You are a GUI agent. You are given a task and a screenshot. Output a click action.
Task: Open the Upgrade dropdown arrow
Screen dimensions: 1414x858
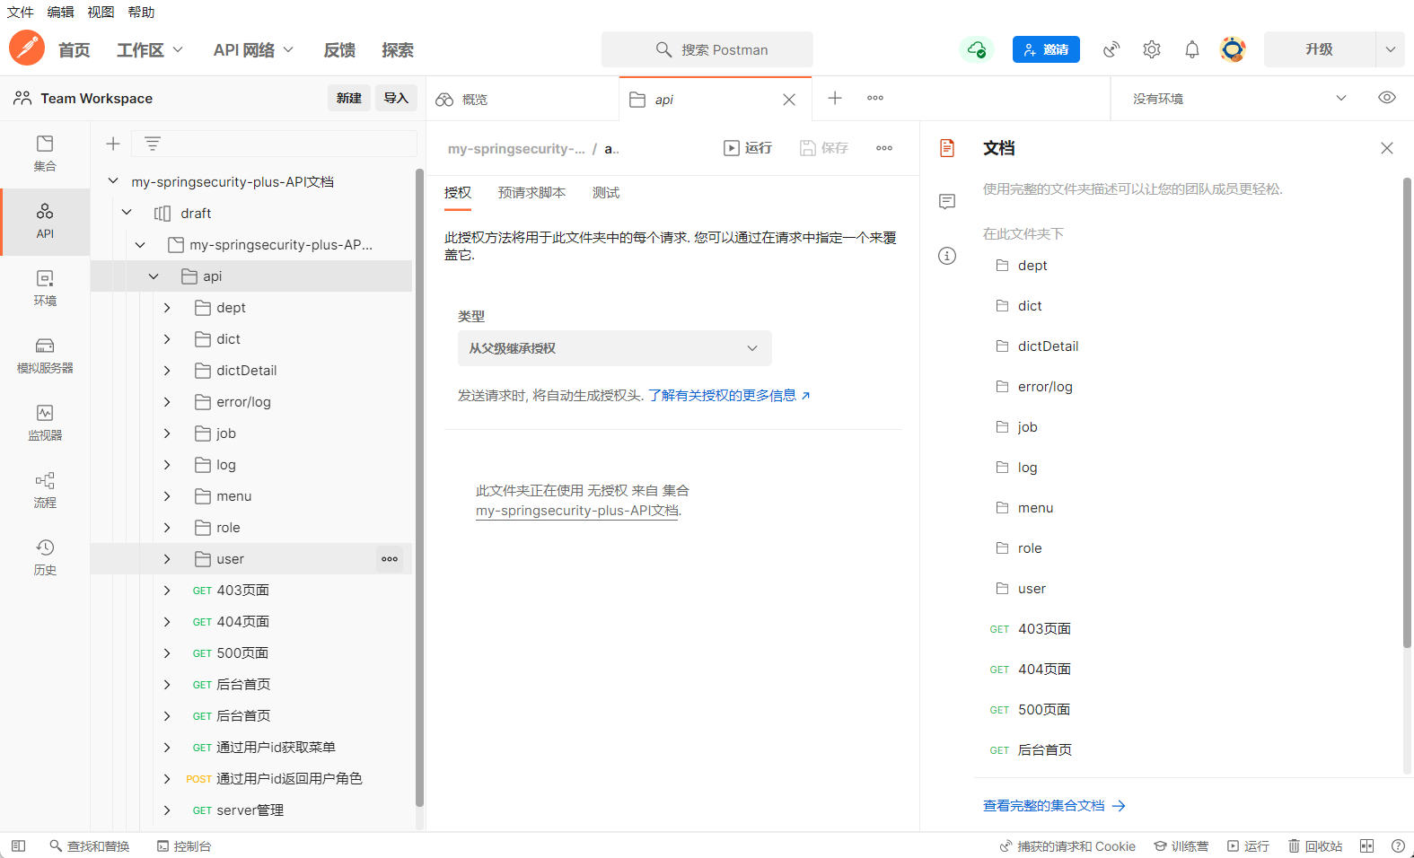point(1391,49)
